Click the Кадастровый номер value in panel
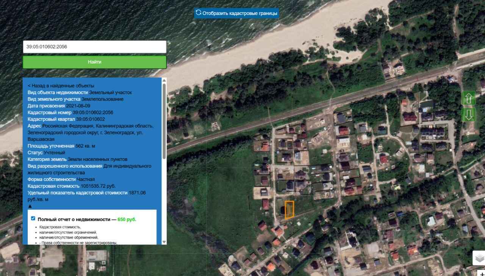 (x=93, y=112)
